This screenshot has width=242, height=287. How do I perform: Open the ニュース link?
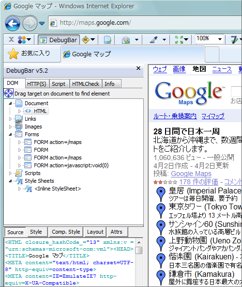222,69
